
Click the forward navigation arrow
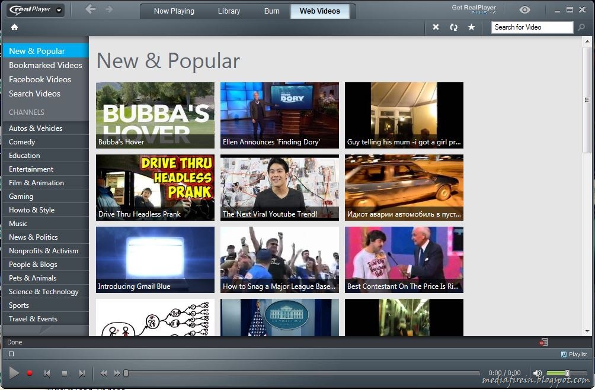tap(108, 9)
